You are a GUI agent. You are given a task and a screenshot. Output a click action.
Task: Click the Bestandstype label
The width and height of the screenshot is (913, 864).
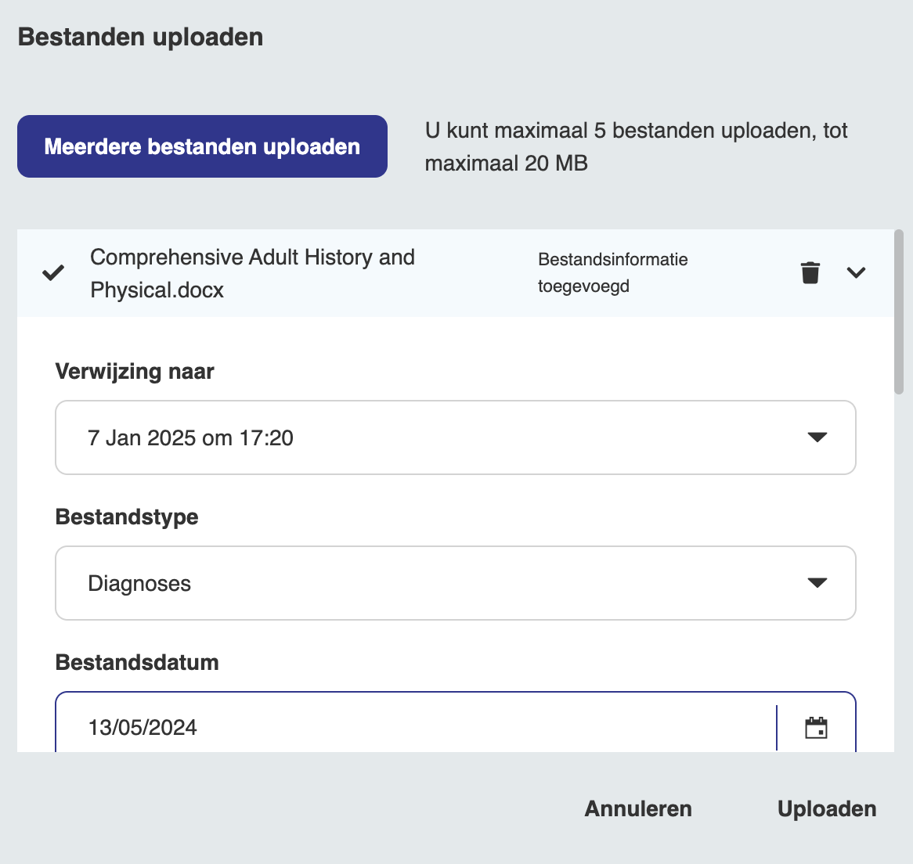click(127, 517)
